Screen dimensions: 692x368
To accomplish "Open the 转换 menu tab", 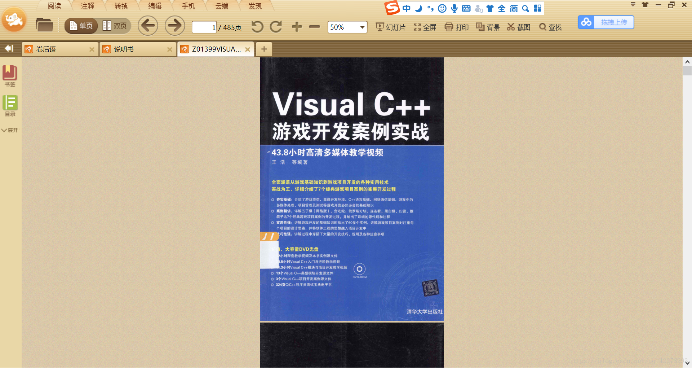I will point(121,6).
